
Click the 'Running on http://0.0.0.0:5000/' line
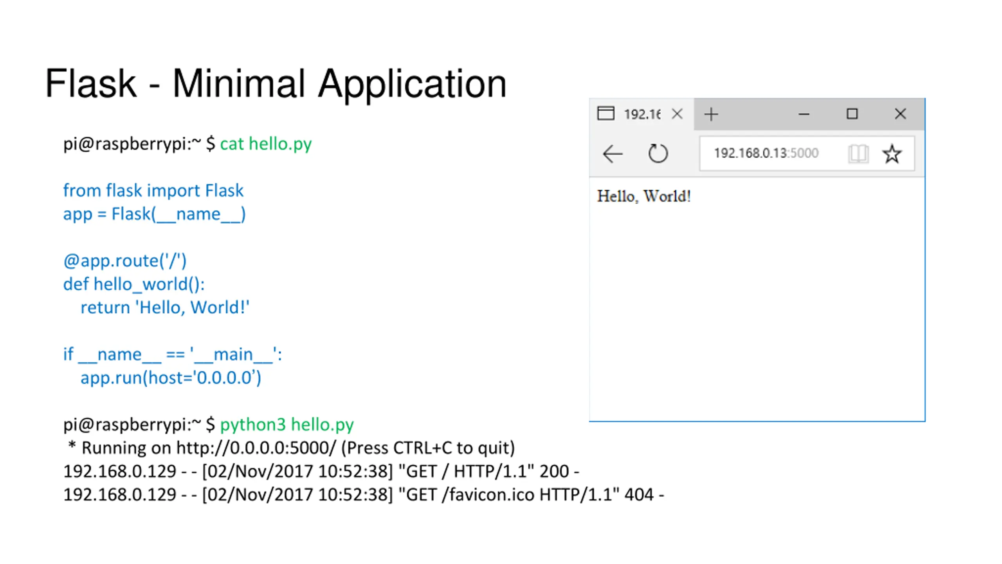click(x=291, y=448)
